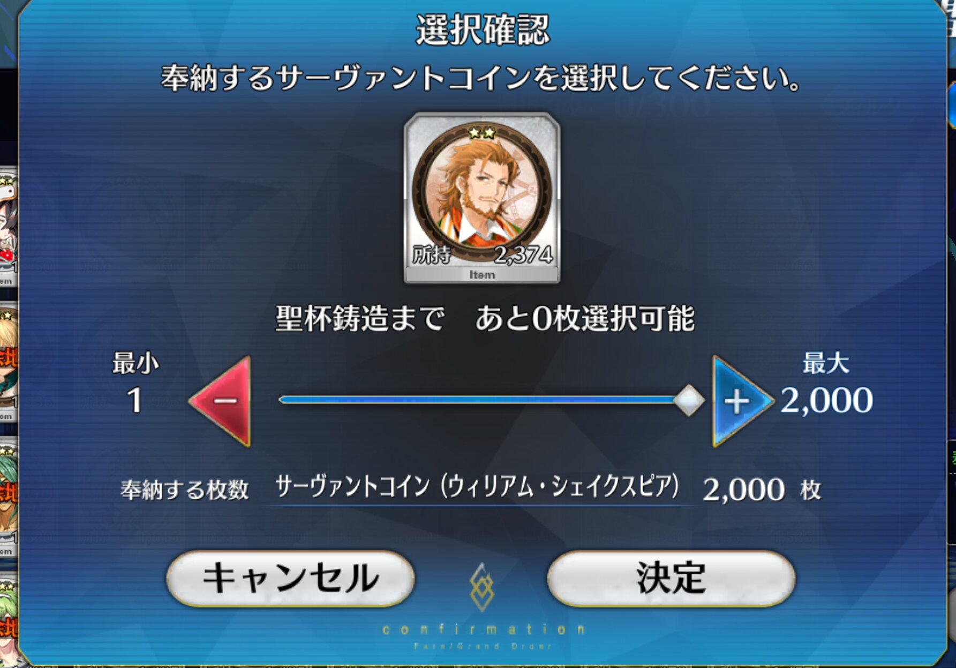956x668 pixels.
Task: Click the gold Fate/Grand Order emblem
Action: [481, 587]
